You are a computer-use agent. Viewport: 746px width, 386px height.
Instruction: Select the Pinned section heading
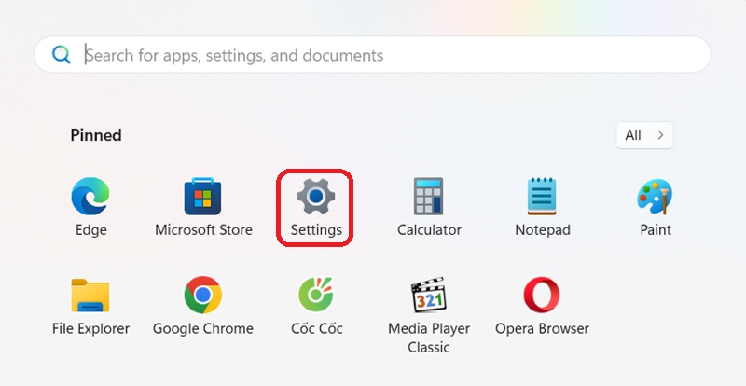(x=96, y=135)
